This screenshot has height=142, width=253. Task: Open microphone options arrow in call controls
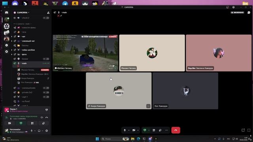[x=129, y=130]
